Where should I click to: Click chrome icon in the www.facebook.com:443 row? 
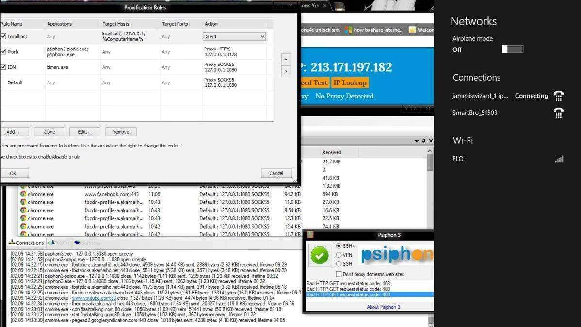click(23, 194)
